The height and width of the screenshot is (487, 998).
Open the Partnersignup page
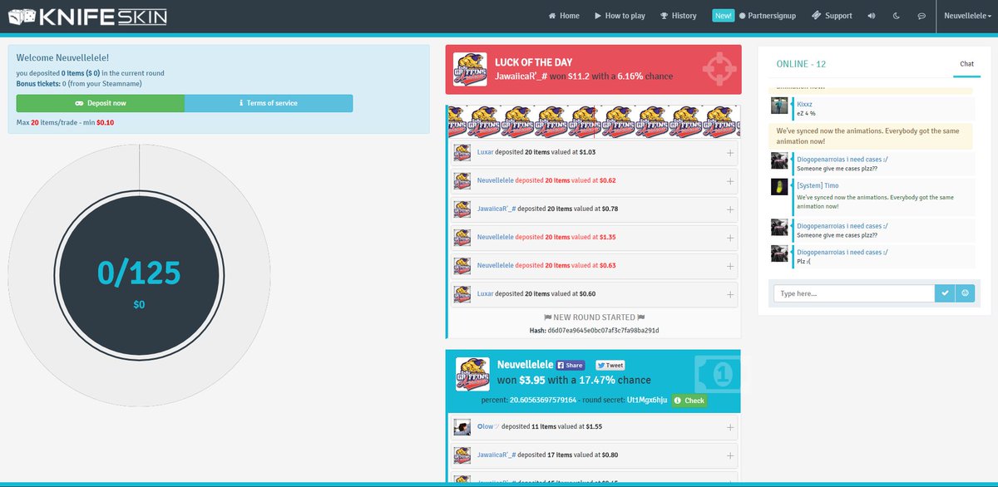point(768,16)
